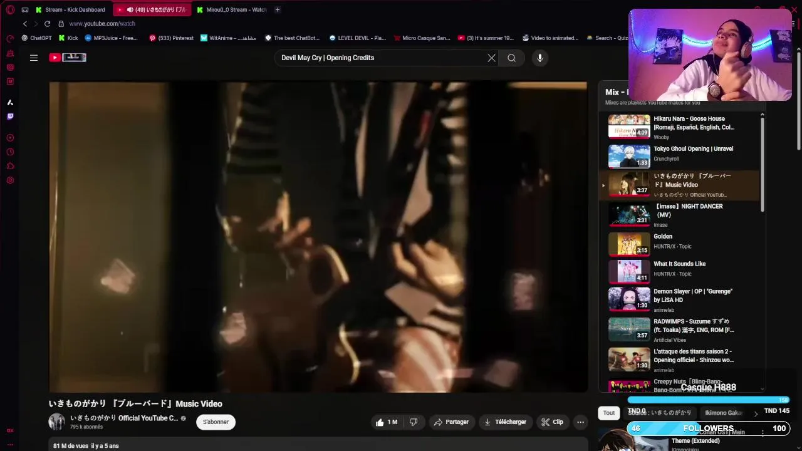Clear the search text with X
This screenshot has height=451, width=802.
(x=491, y=58)
